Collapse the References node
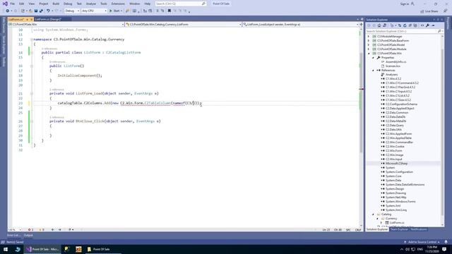This screenshot has width=452, height=254. point(373,71)
